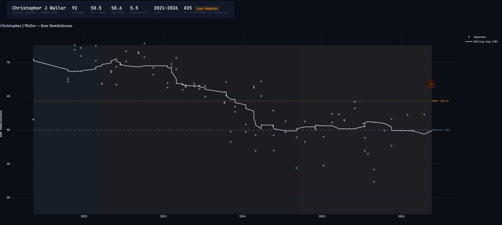The image size is (502, 225).
Task: Click the 30 y-axis tick label
Action: tap(8, 197)
